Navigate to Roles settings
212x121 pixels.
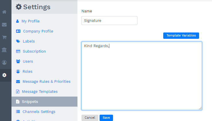pos(28,72)
